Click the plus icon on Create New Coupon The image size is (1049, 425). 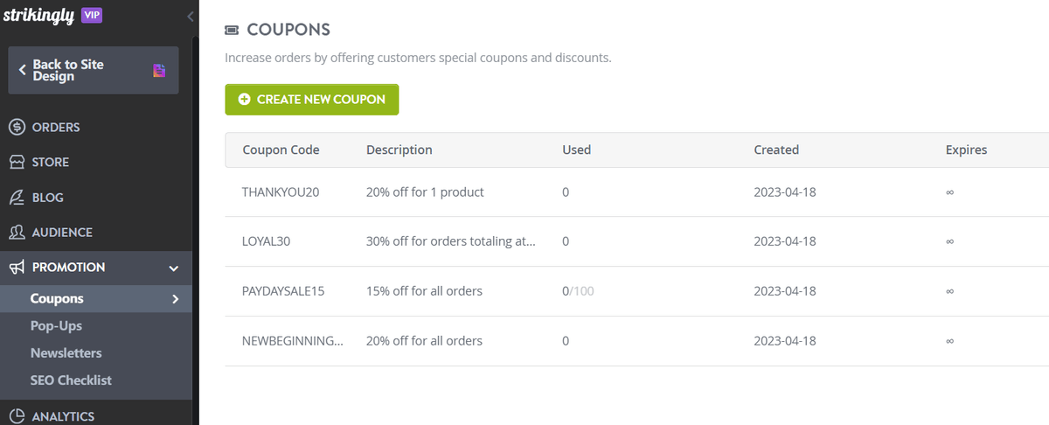245,100
